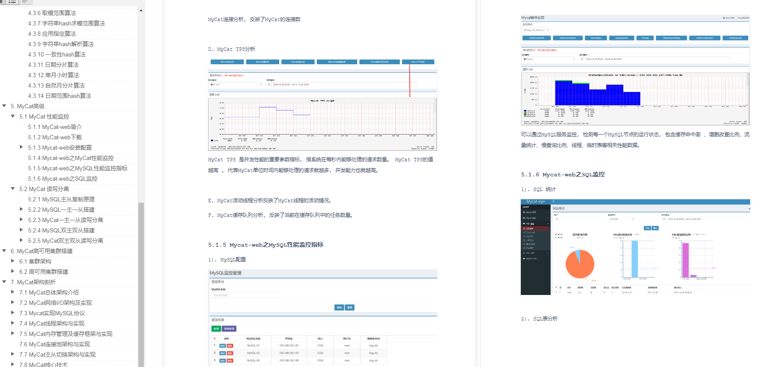
Task: Expand 5.2.5 MyCat双主双从读写分离 node
Action: [22, 240]
